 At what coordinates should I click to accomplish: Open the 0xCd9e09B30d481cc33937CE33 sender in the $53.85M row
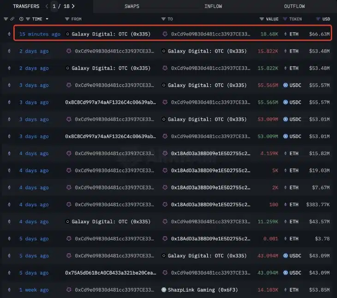(114, 290)
